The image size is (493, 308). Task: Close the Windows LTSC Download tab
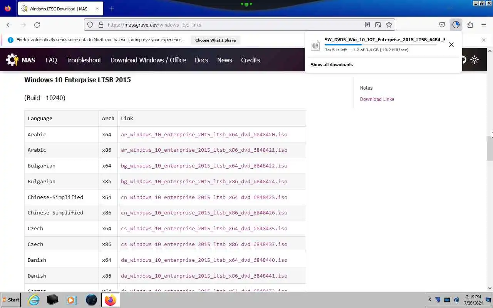point(97,8)
